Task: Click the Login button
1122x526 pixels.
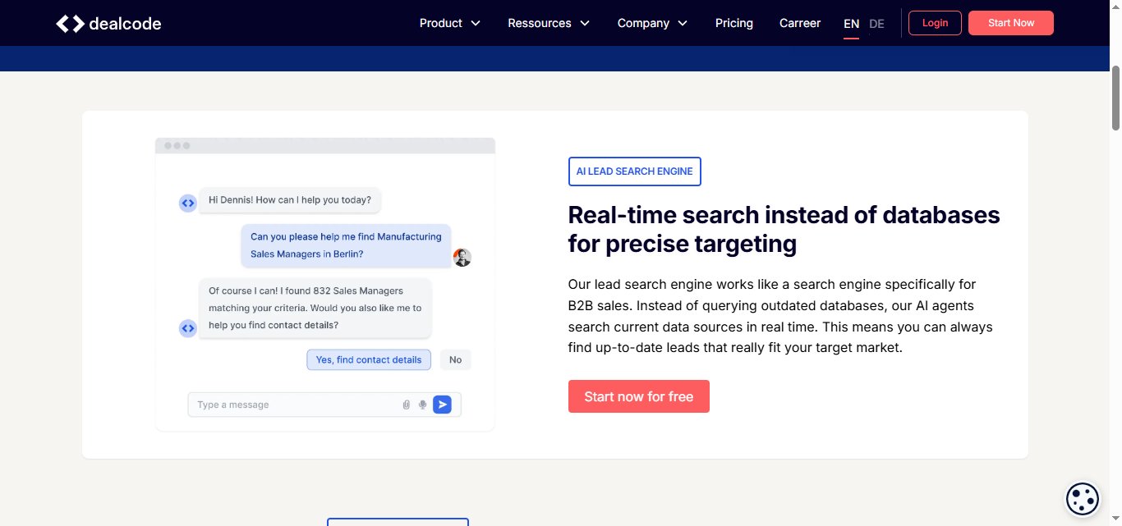Action: [x=934, y=23]
